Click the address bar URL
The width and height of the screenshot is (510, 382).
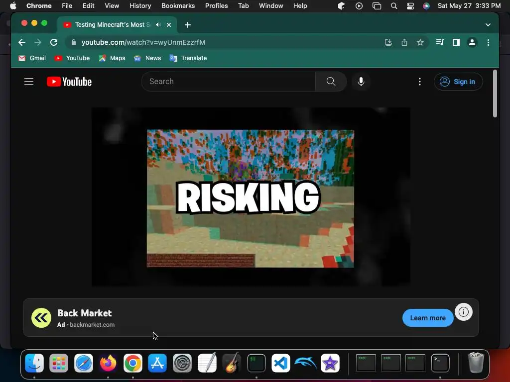pos(143,42)
